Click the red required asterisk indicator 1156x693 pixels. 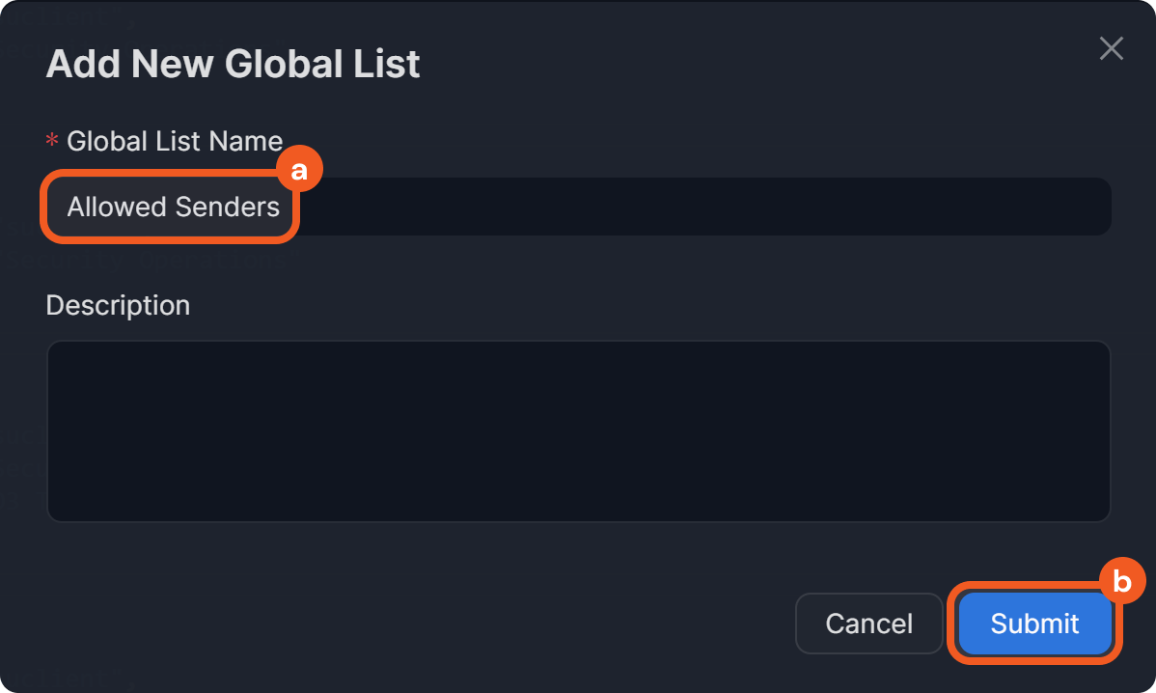coord(50,140)
